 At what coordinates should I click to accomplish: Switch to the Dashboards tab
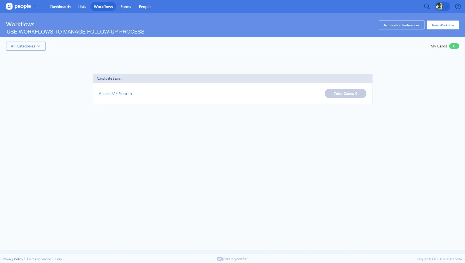tap(60, 6)
